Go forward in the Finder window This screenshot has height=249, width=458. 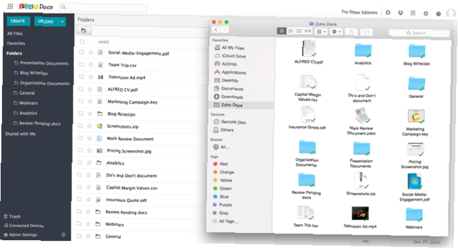pyautogui.click(x=224, y=29)
